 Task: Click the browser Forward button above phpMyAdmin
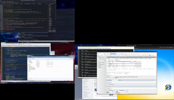[x=102, y=54]
